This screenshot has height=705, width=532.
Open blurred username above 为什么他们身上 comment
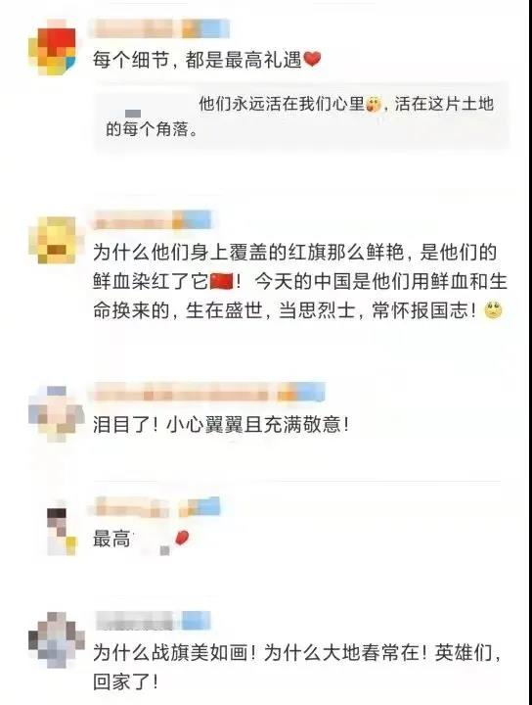[x=153, y=220]
